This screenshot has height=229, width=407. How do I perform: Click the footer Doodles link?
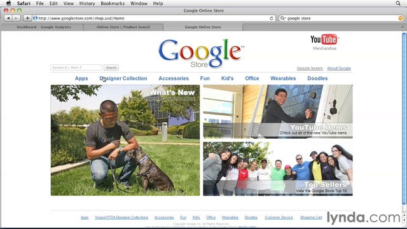(x=251, y=218)
